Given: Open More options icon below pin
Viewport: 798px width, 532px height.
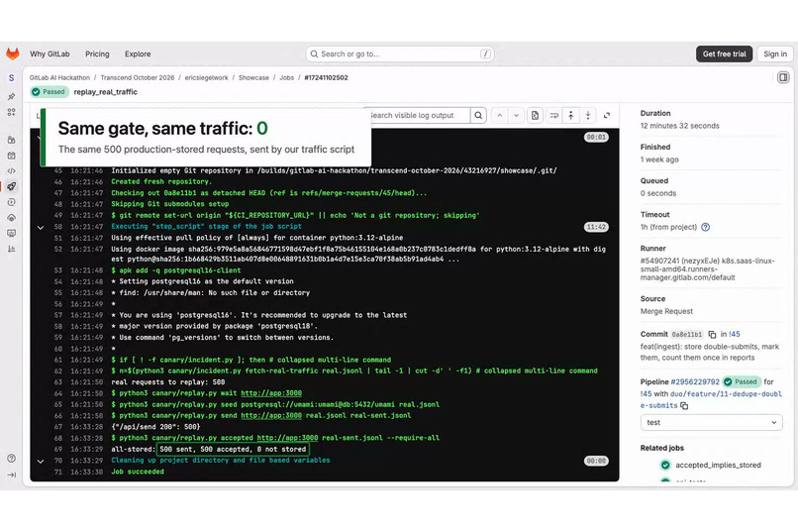Looking at the screenshot, I should 11,112.
